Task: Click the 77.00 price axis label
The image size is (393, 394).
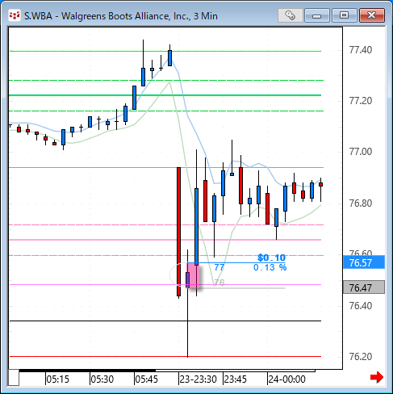Action: click(x=361, y=152)
